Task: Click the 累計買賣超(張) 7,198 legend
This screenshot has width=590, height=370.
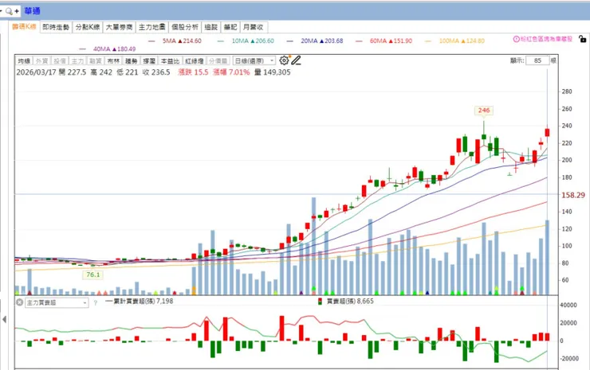Action: pos(140,302)
